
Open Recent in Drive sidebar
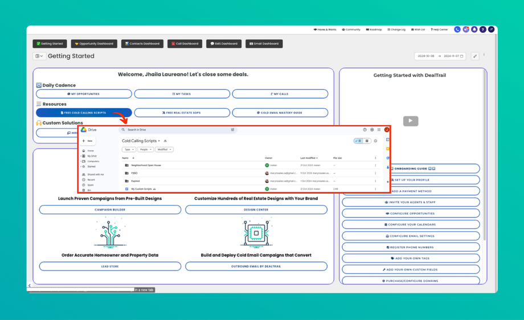tap(89, 180)
